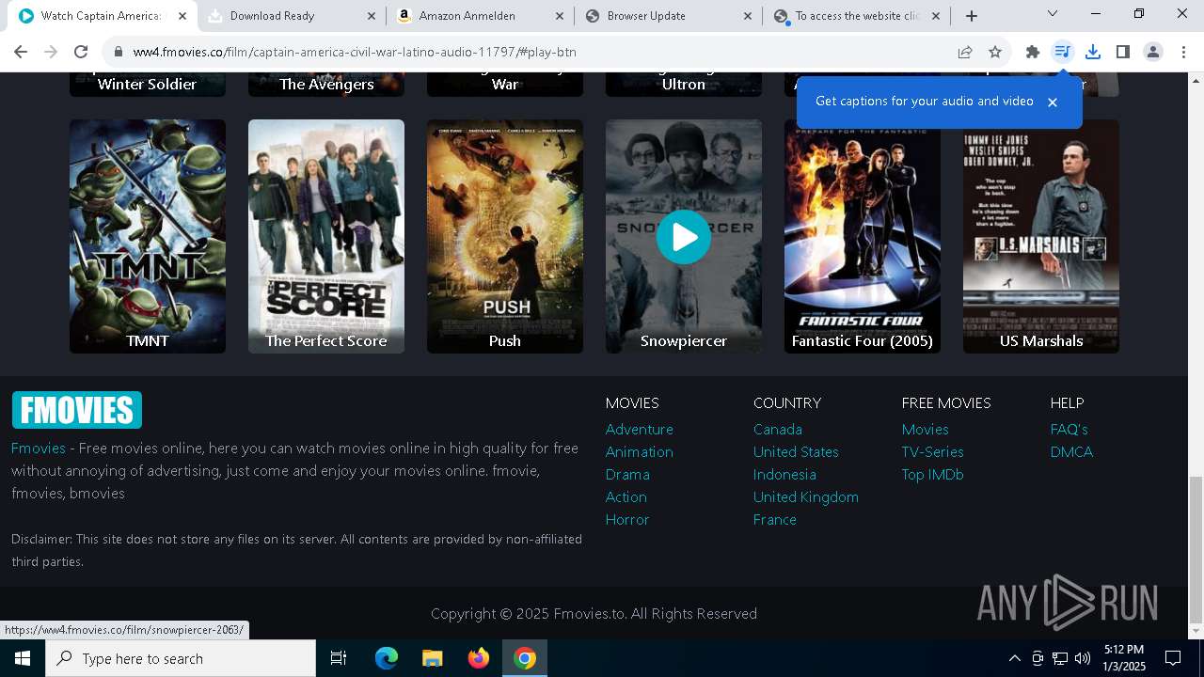The image size is (1204, 677).
Task: Open File Explorer from the taskbar
Action: pos(433,658)
